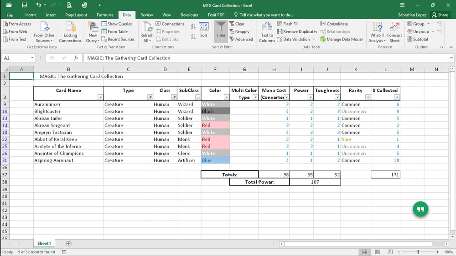Click Data Validation button
The width and height of the screenshot is (456, 256).
coord(296,39)
